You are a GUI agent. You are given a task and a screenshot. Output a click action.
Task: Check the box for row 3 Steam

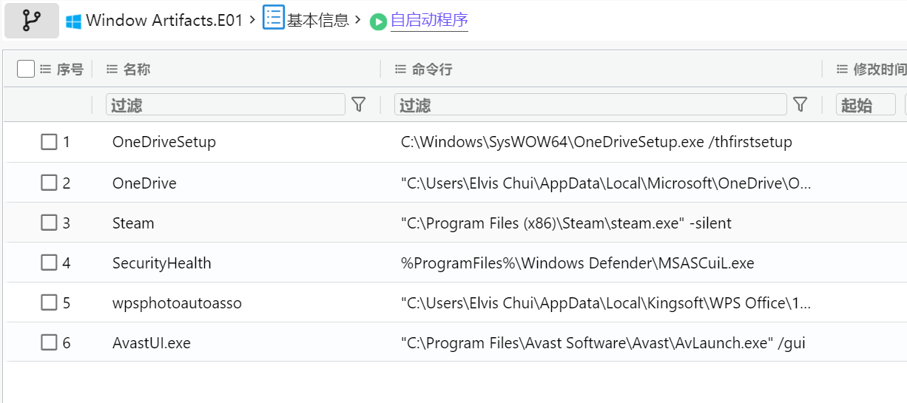[x=49, y=223]
